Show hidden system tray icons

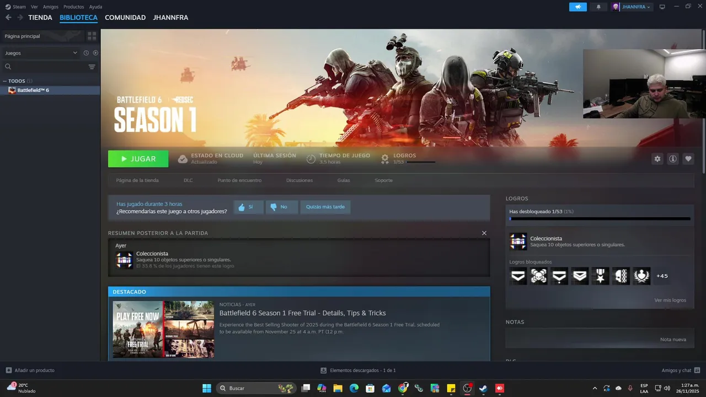595,388
